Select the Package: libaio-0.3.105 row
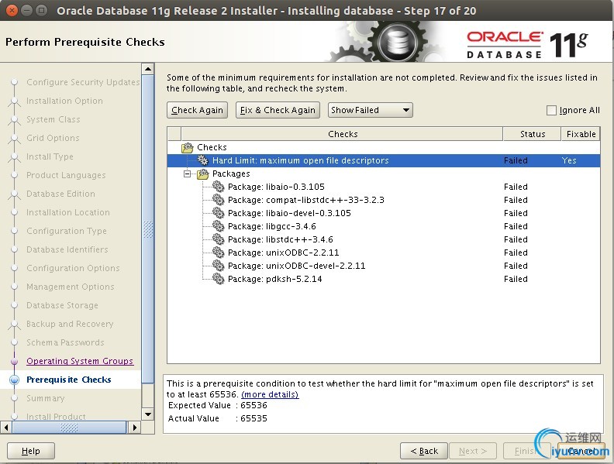Viewport: 614px width, 464px height. click(383, 187)
